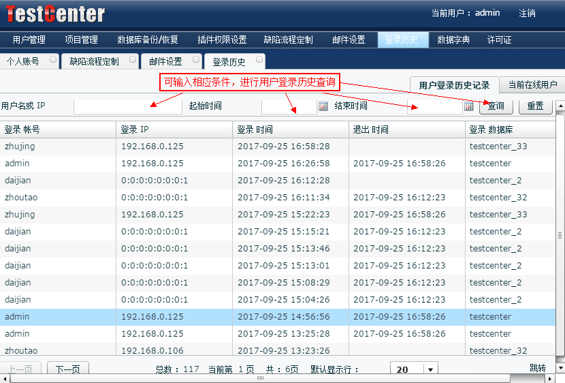Screen dimensions: 565x383
Task: Close the 邮件设置 sub-tab
Action: [195, 60]
